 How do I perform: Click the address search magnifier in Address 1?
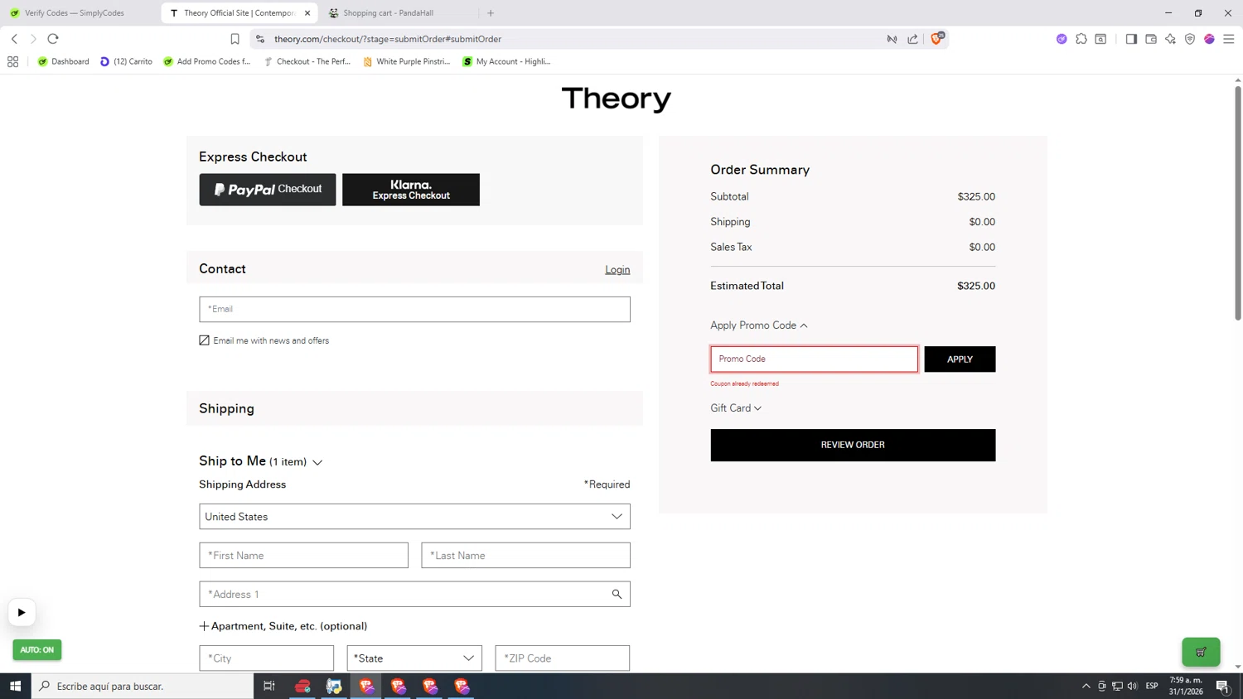(x=617, y=594)
